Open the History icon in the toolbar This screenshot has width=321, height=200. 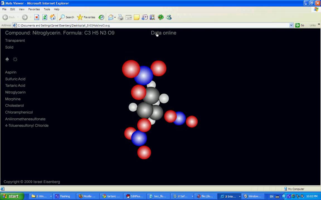point(101,17)
